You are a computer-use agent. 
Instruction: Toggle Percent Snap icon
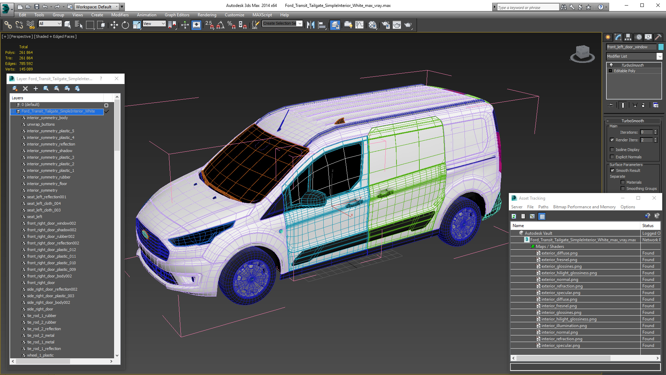(x=231, y=25)
